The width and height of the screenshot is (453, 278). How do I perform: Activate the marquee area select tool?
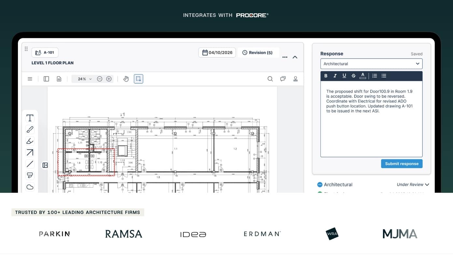(138, 79)
